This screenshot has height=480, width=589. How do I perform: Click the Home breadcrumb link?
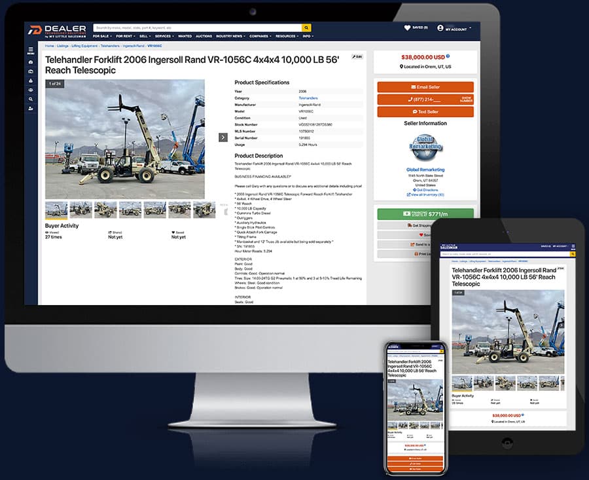point(50,46)
